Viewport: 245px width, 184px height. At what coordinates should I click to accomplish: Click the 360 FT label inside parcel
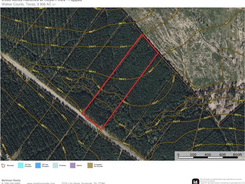tap(122, 79)
